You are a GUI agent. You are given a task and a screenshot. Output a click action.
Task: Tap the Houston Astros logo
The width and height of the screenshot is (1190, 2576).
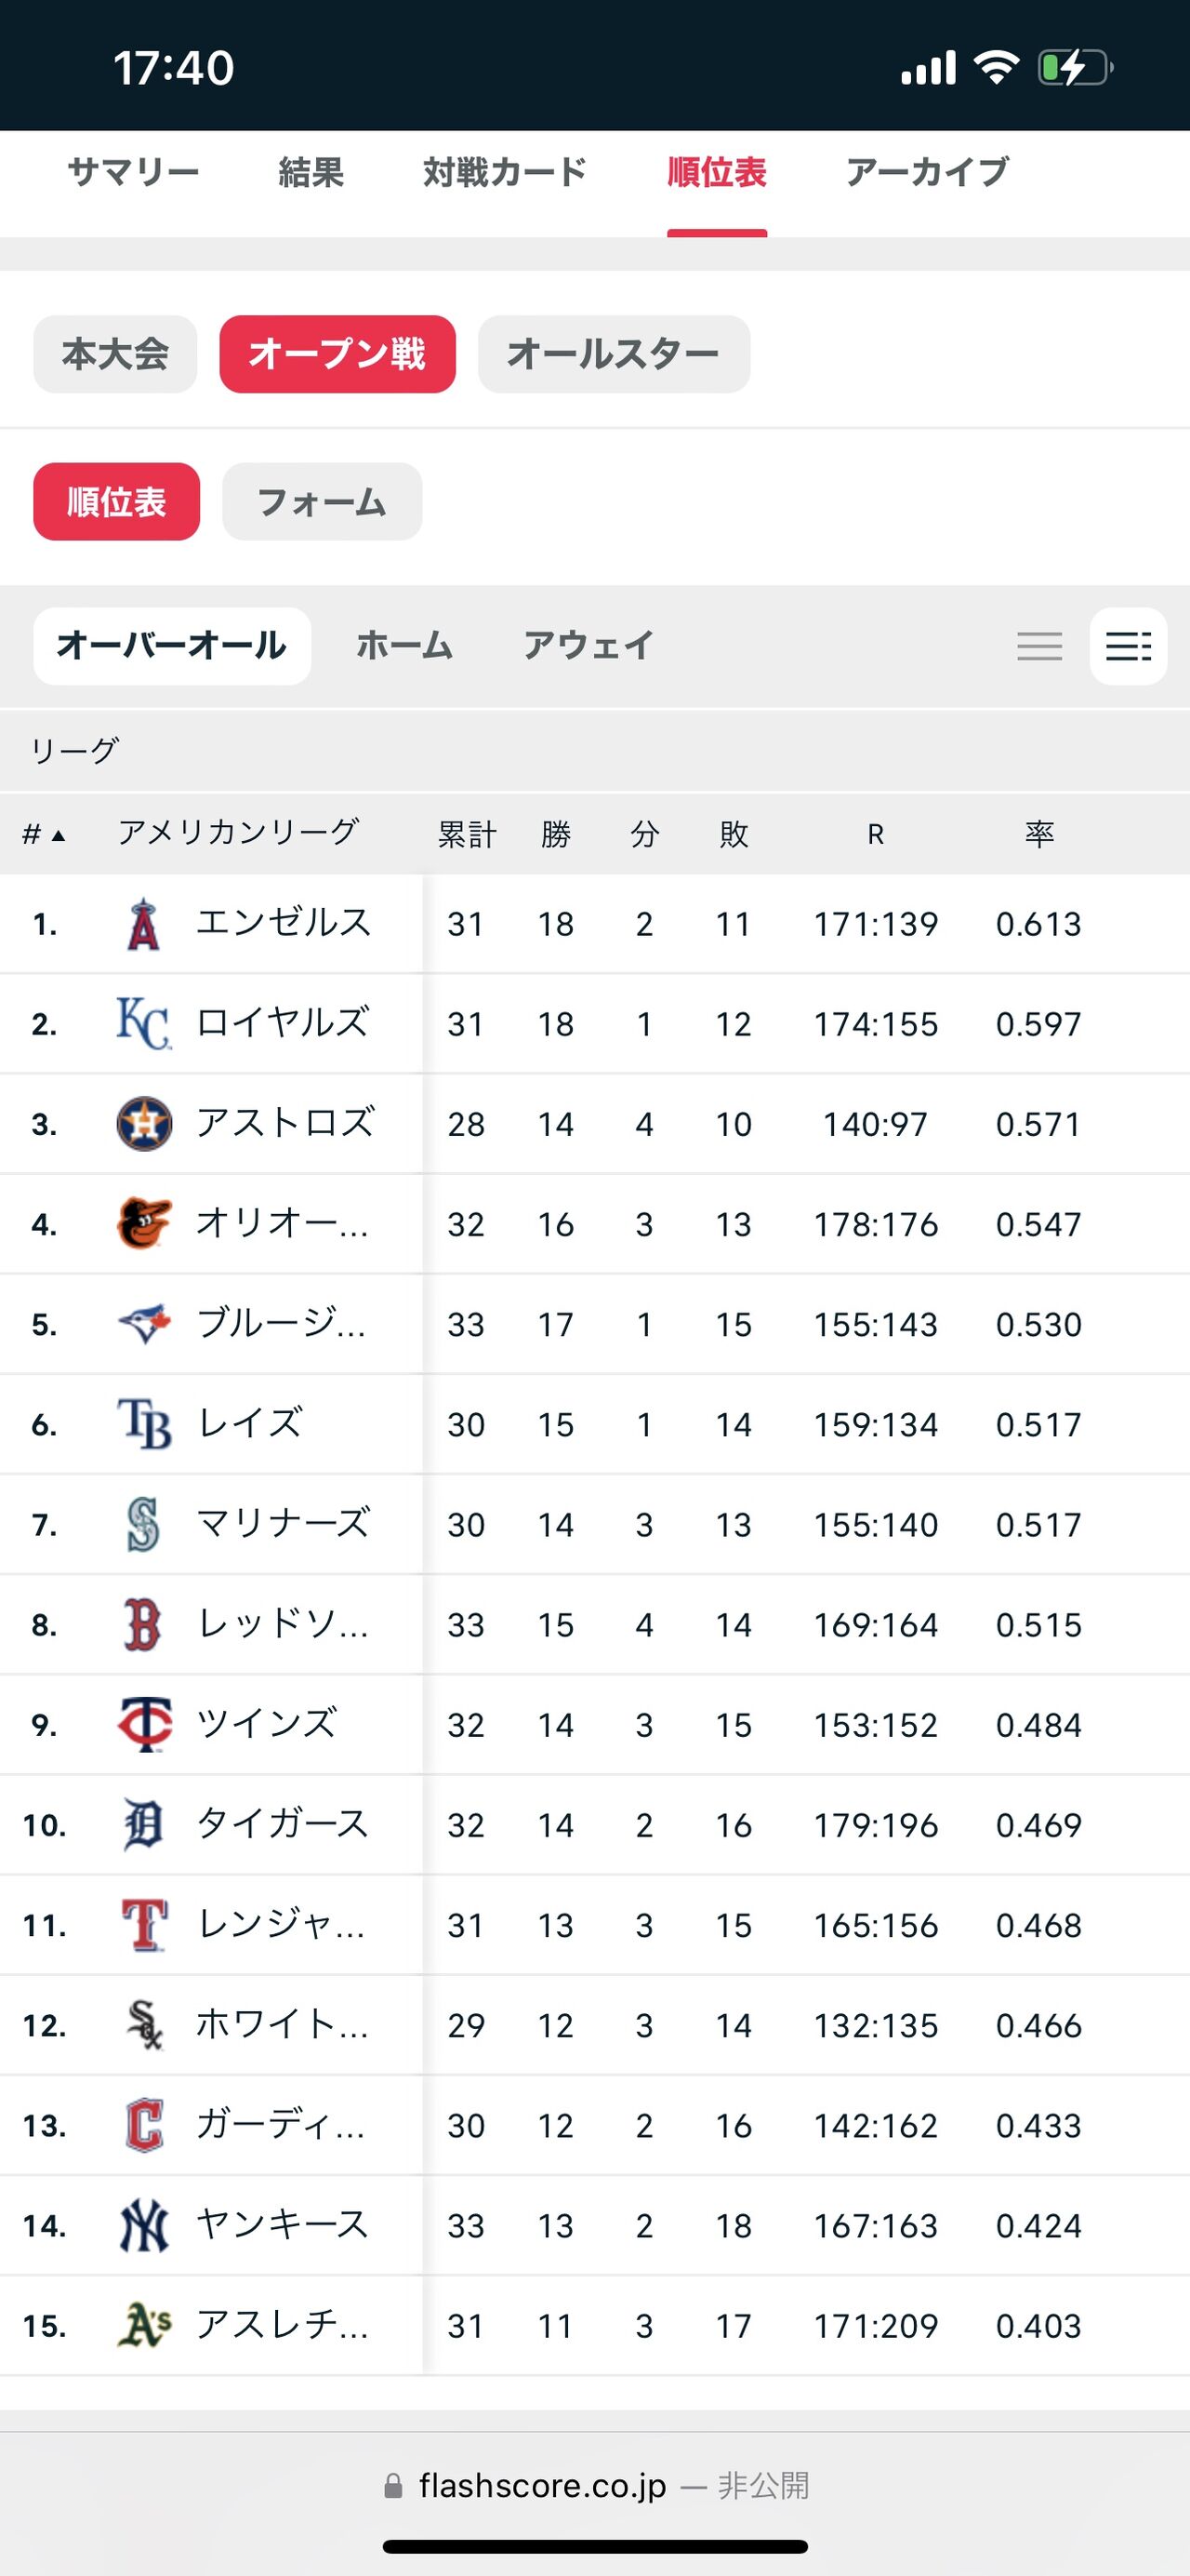144,1124
